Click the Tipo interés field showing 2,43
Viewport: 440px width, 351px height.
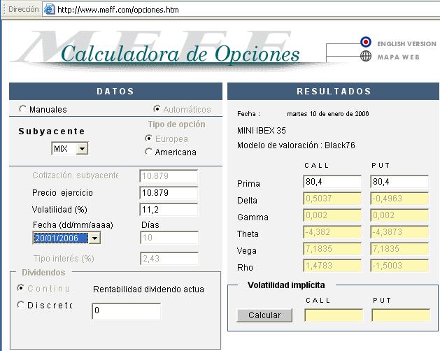169,259
